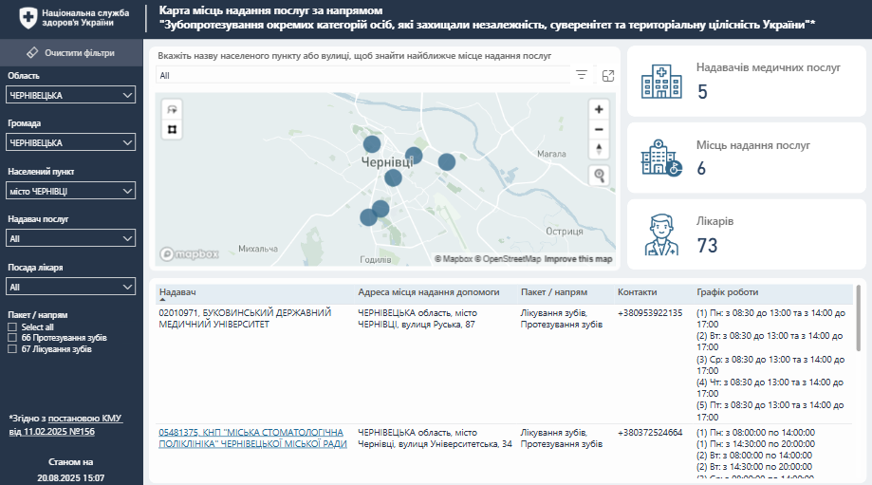Zoom in on the map
The width and height of the screenshot is (872, 485).
pyautogui.click(x=599, y=109)
